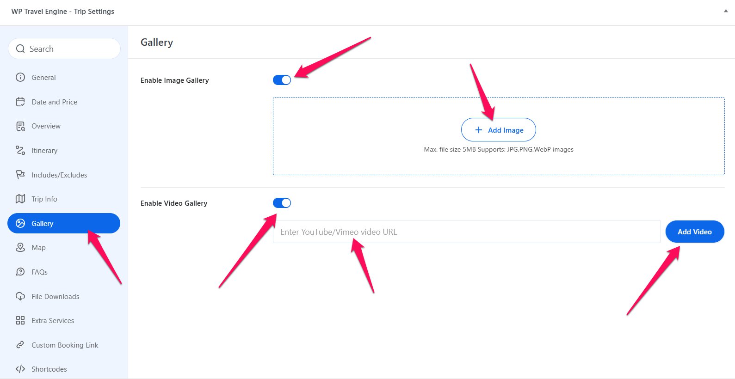Click the Add Image button
The image size is (735, 379).
(498, 130)
